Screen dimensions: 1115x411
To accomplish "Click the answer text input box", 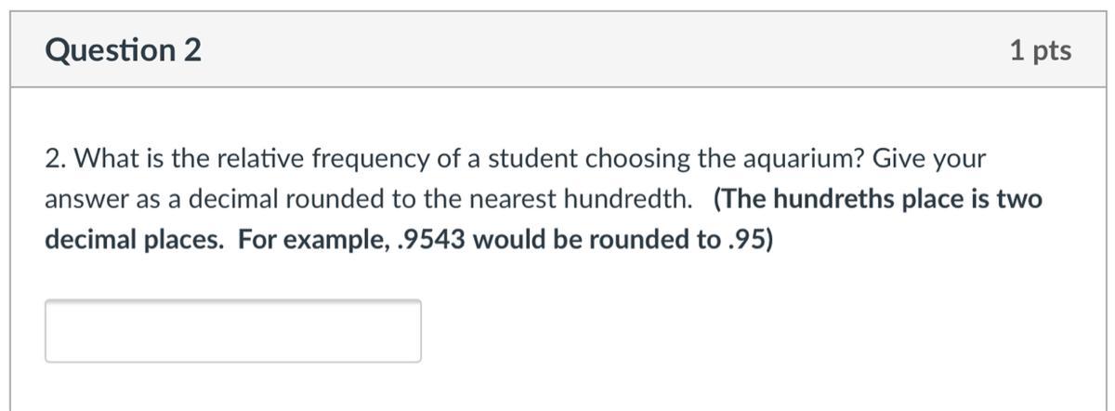I will click(x=232, y=331).
